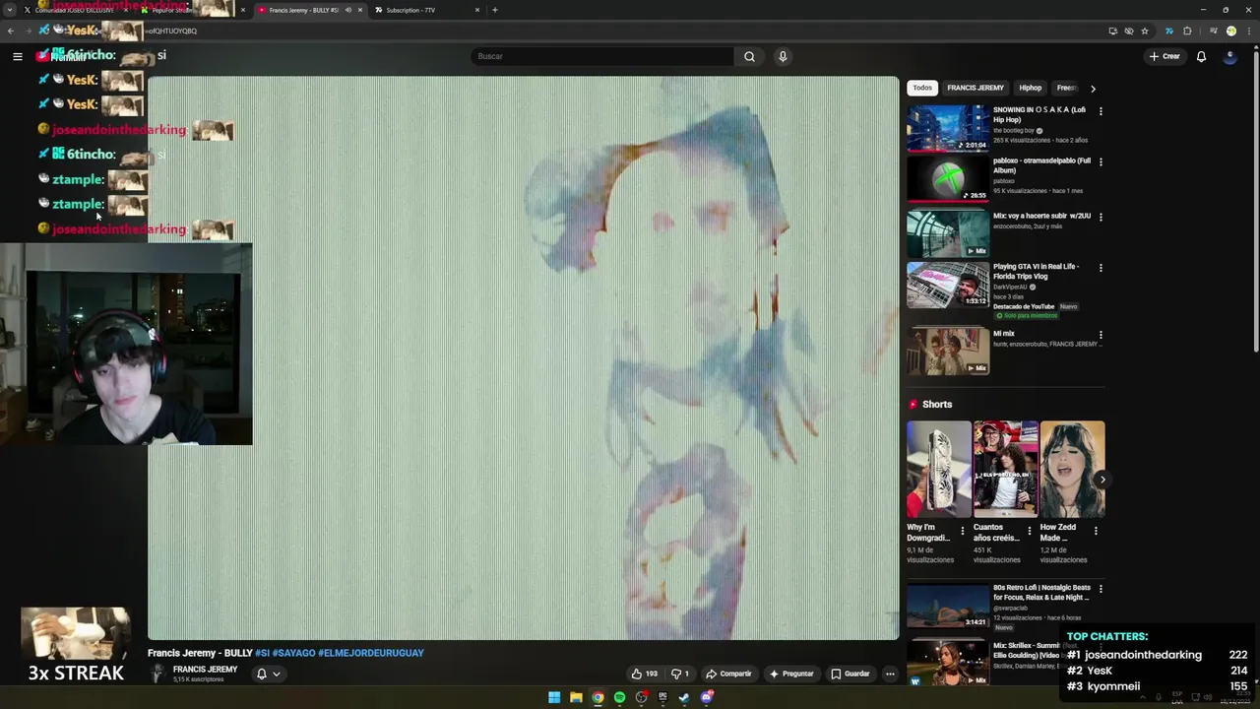Switch to Comunidad JOSEO EXCLUSIVE tab
This screenshot has width=1260, height=709.
(x=74, y=10)
